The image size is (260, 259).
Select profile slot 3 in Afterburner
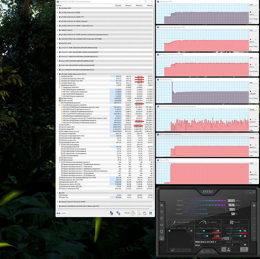(x=254, y=225)
